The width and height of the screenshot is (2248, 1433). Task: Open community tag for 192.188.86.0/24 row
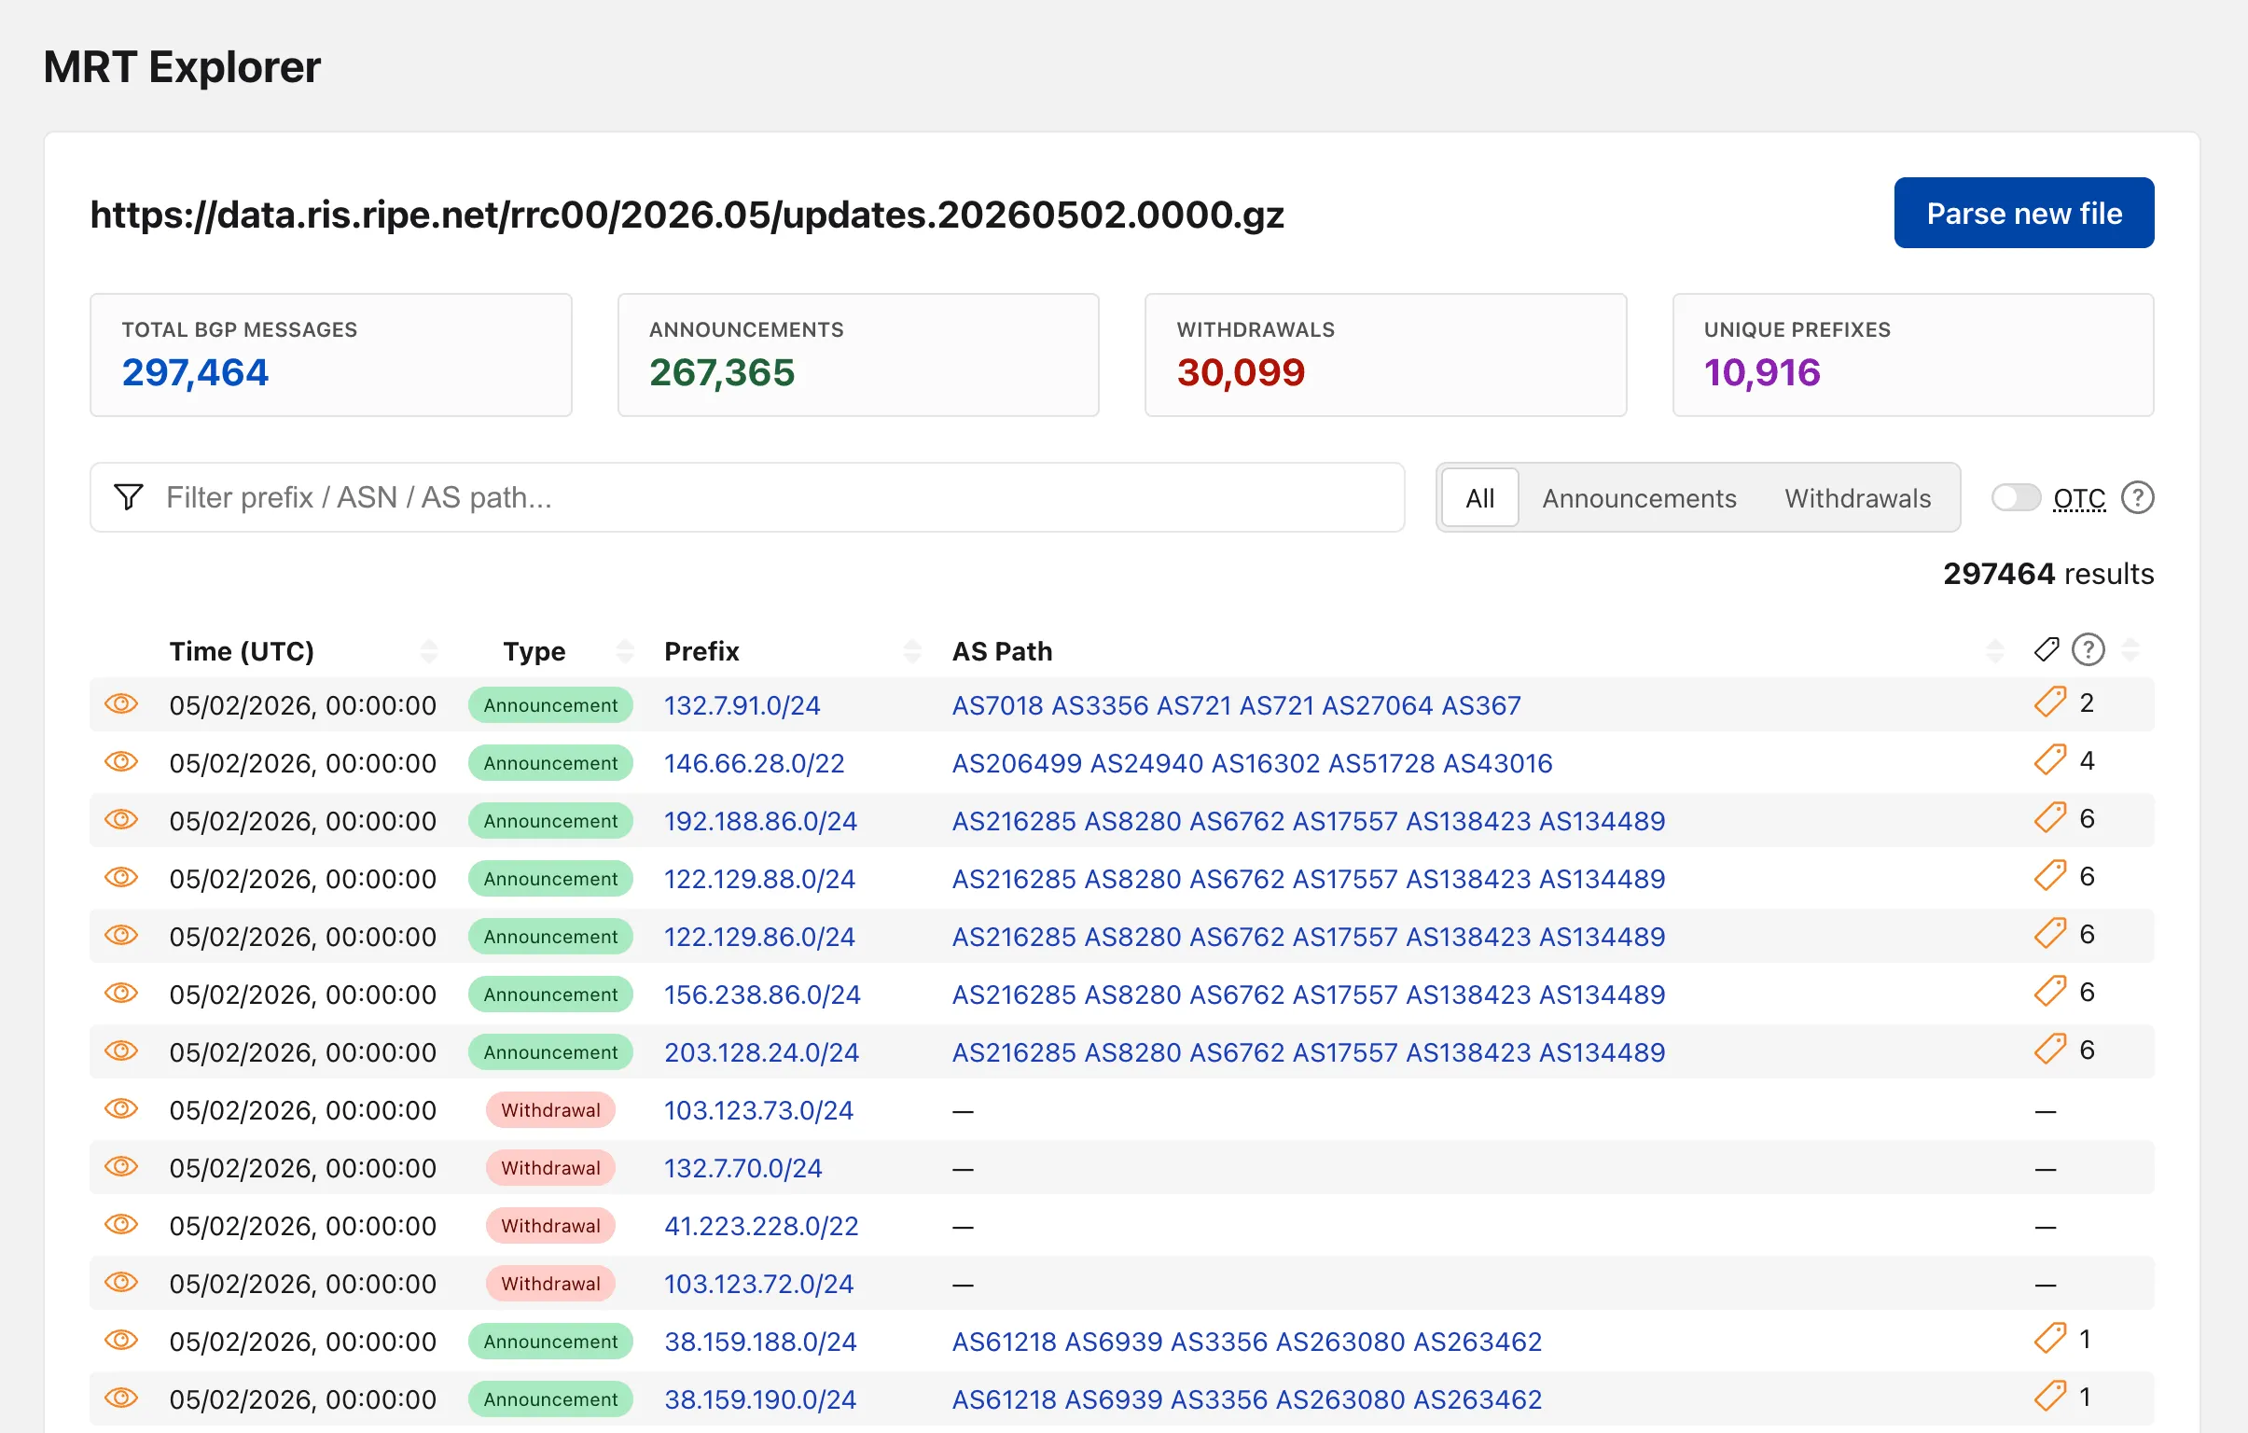[x=2050, y=819]
